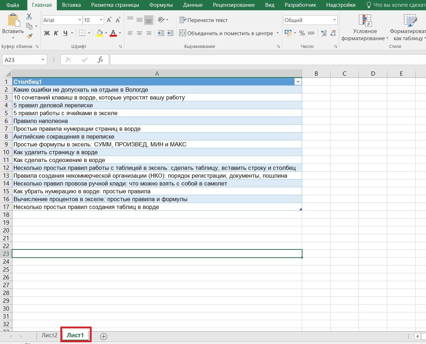The image size is (426, 344).
Task: Apply percent style format
Action: (302, 33)
